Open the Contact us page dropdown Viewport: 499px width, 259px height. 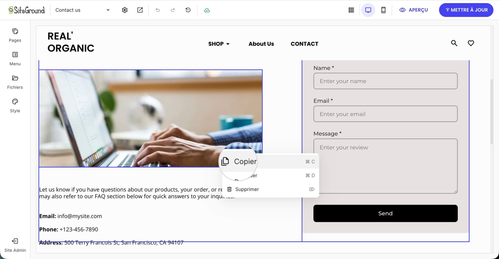(x=82, y=10)
